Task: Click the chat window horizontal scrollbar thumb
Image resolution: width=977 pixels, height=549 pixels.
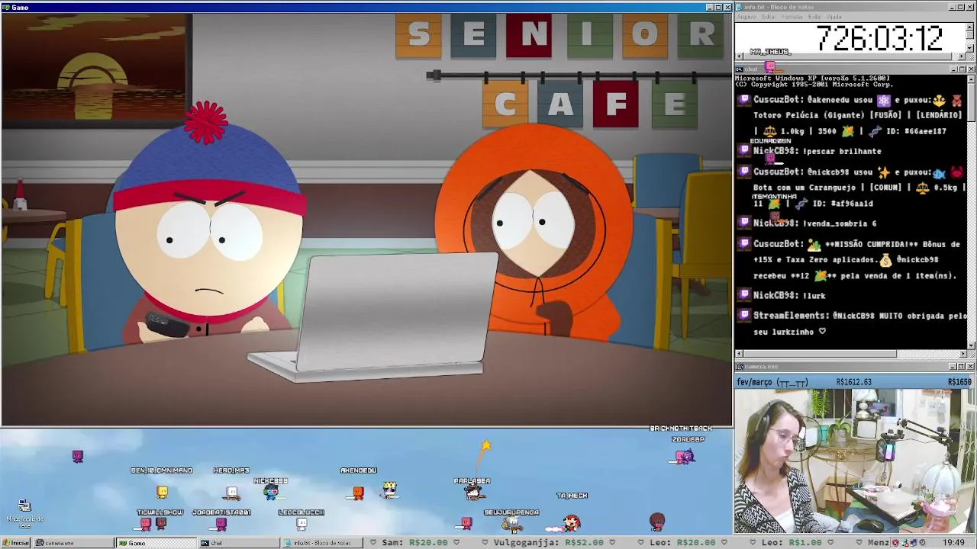Action: point(819,354)
